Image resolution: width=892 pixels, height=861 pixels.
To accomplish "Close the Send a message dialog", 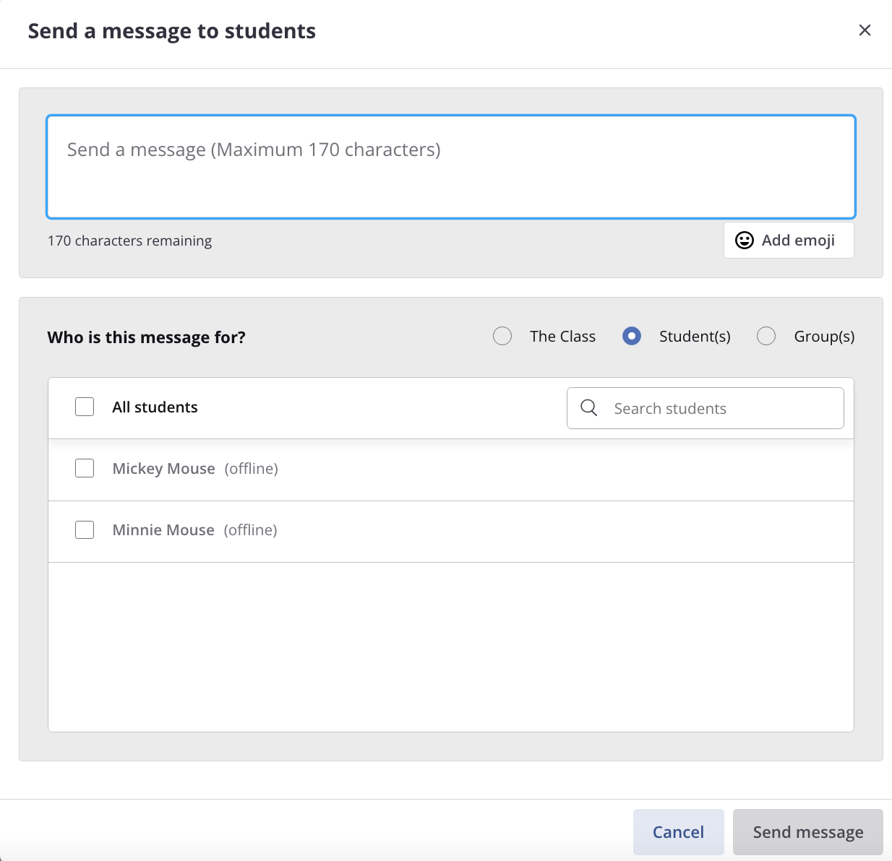I will coord(865,30).
